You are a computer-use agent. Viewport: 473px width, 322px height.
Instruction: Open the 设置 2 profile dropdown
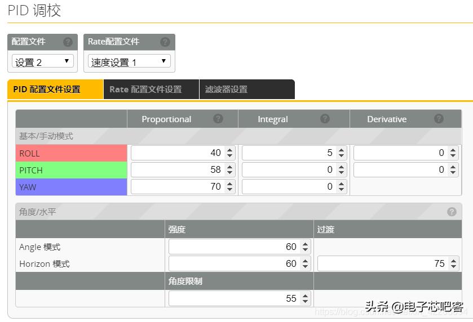coord(43,61)
